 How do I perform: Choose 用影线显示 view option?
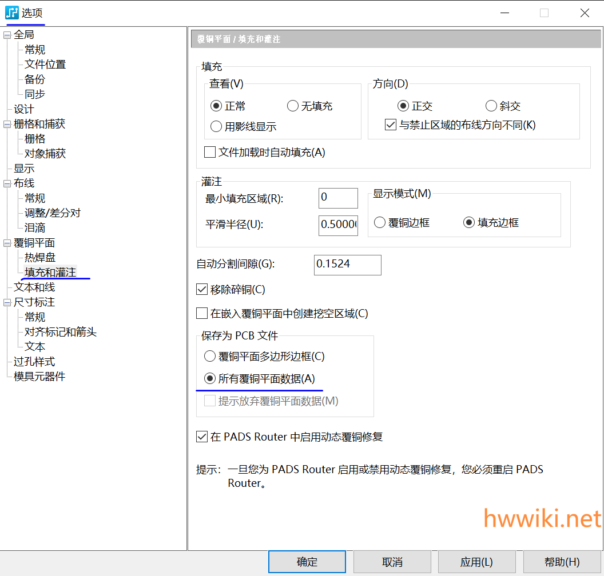[216, 127]
